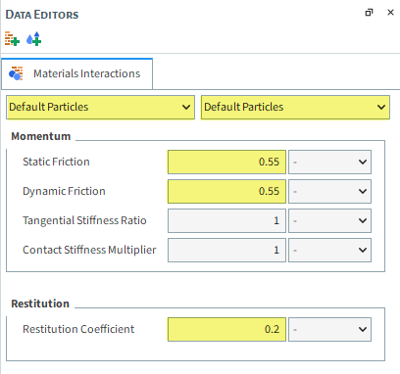Image resolution: width=400 pixels, height=374 pixels.
Task: Edit the Restitution Coefficient value
Action: tap(226, 329)
